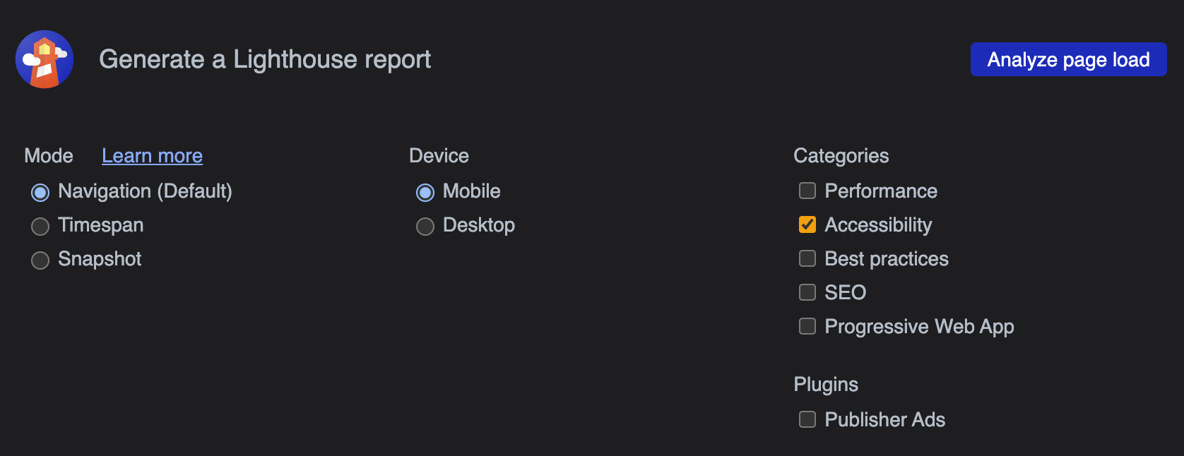Click the Snapshot label text
1184x456 pixels.
click(x=100, y=259)
